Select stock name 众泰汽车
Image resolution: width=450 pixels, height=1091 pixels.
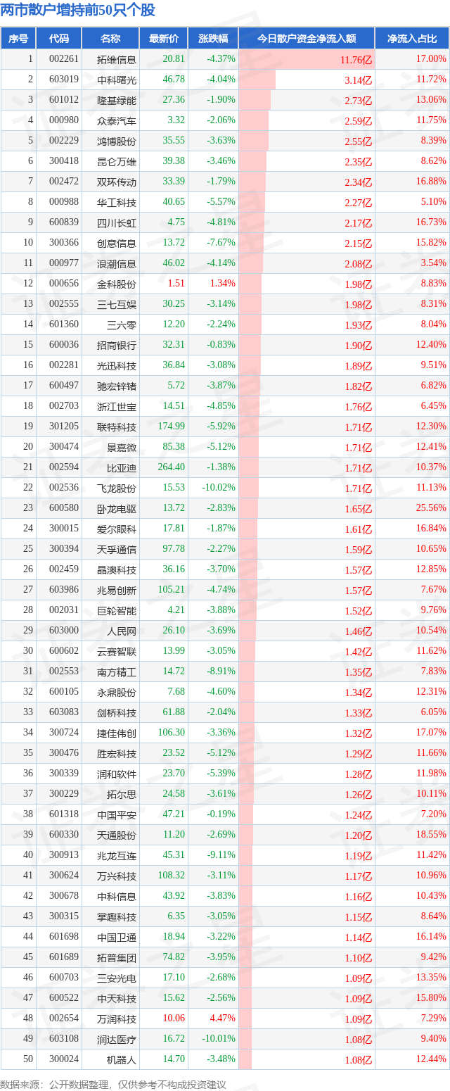click(117, 120)
